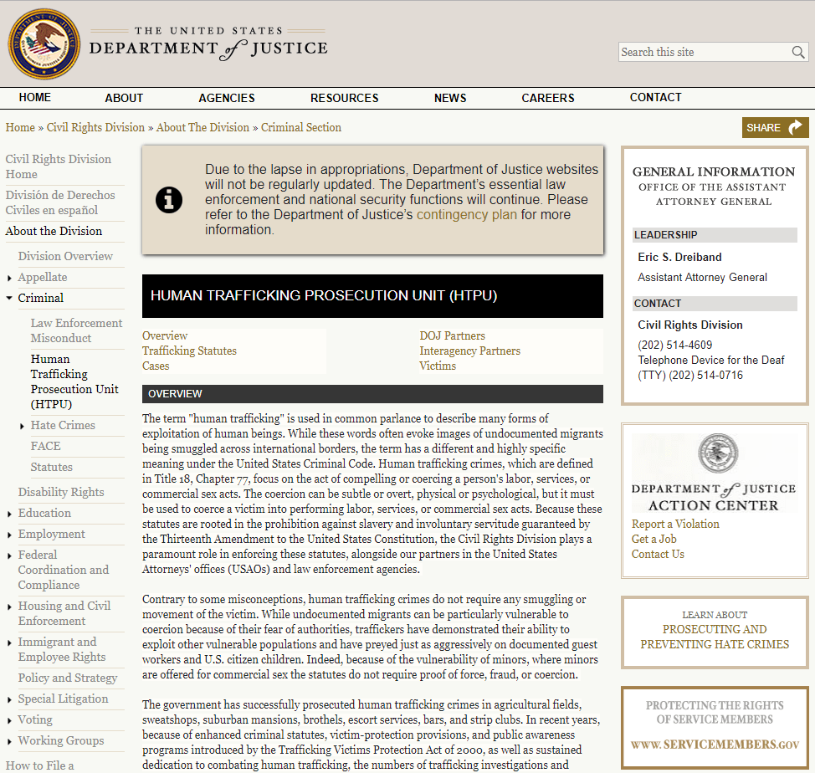Open Prosecuting and Preventing Hate Crimes banner
Viewport: 815px width, 773px height.
tap(715, 632)
